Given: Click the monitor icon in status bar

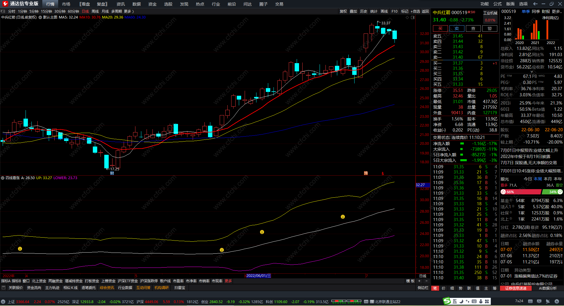Looking at the screenshot, I should [539, 301].
